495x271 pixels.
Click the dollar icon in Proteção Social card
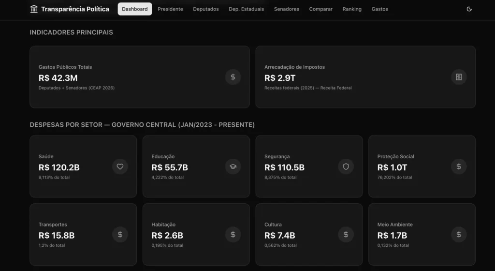[x=459, y=166]
